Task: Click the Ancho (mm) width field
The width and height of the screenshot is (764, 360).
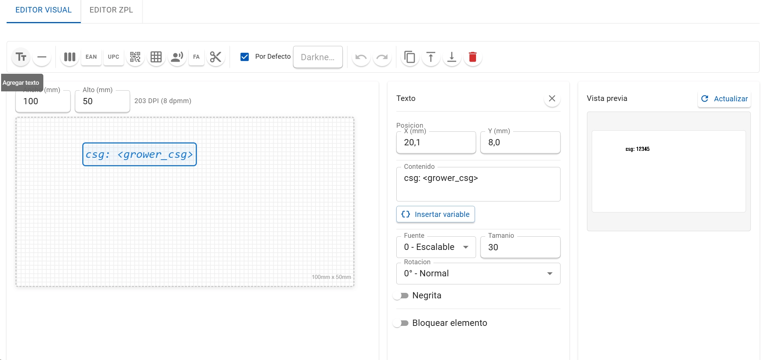Action: [x=43, y=101]
